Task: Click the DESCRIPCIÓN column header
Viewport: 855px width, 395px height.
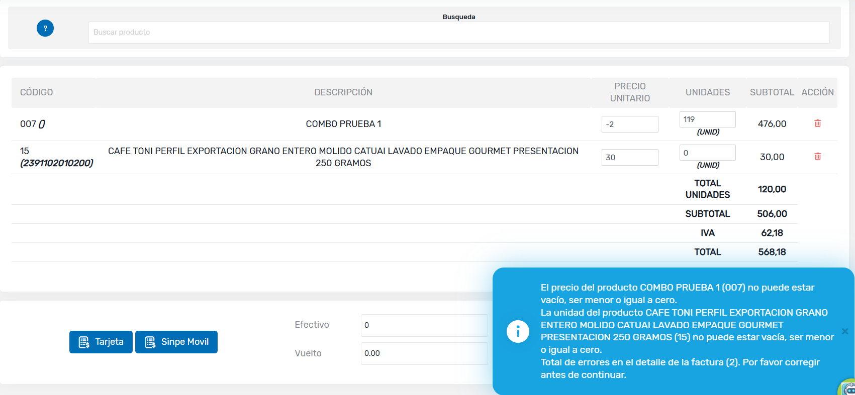Action: point(343,92)
